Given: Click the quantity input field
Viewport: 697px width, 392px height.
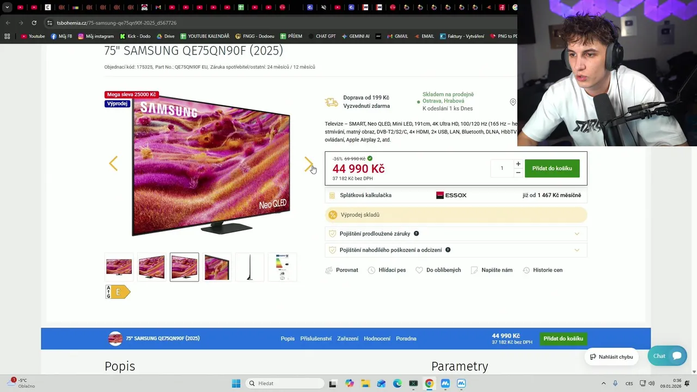Looking at the screenshot, I should (502, 168).
